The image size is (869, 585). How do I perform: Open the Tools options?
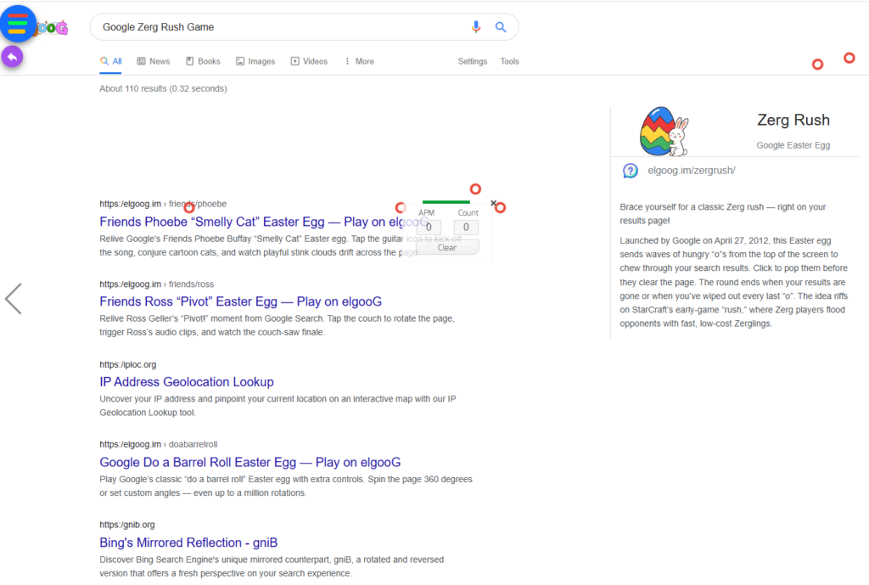tap(509, 61)
